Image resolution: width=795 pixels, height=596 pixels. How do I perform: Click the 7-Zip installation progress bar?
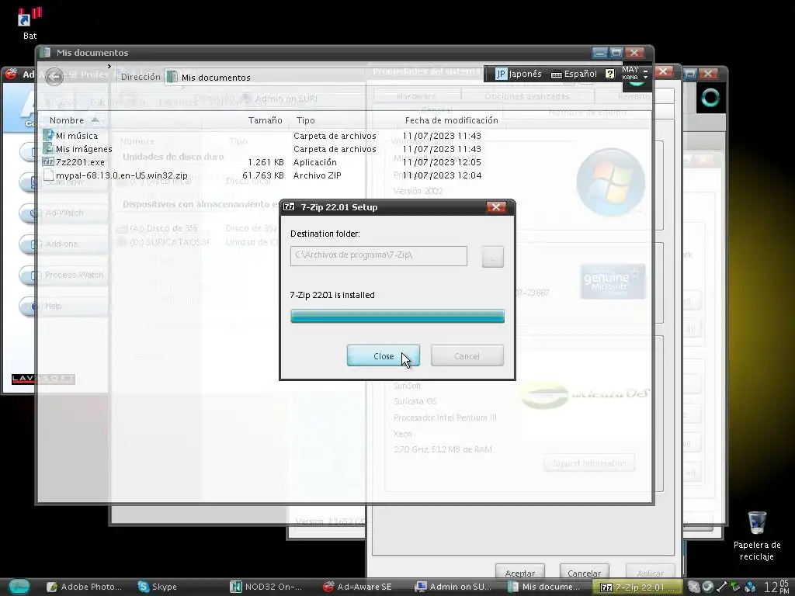397,317
